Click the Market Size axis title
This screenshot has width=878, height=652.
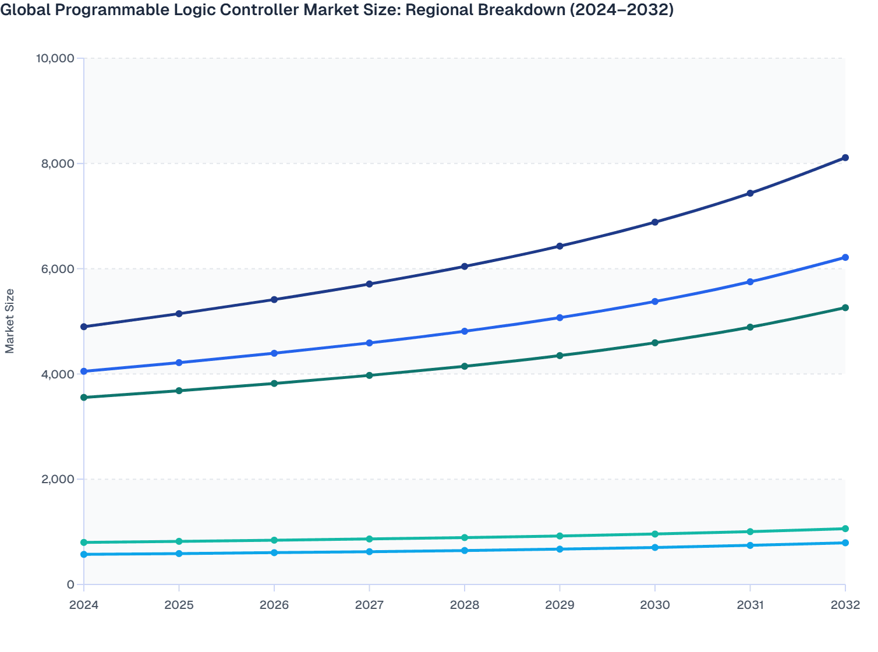point(10,318)
